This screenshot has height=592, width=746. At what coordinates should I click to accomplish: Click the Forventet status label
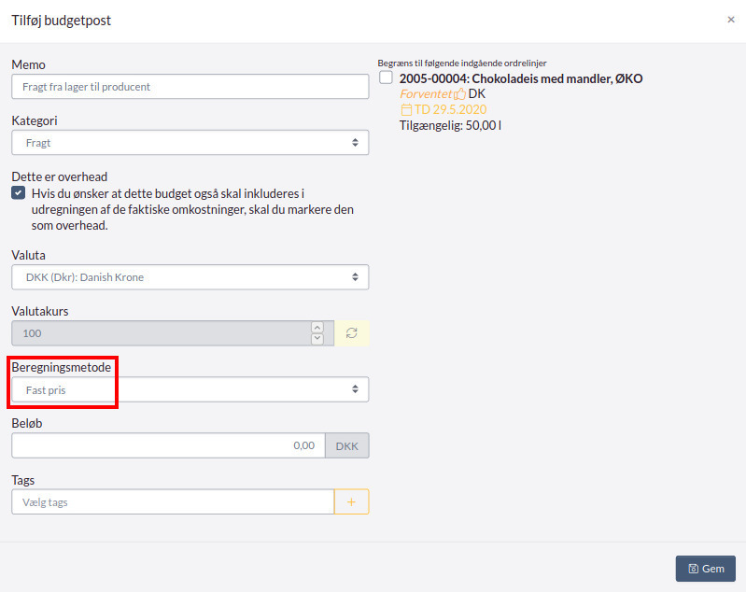(426, 94)
